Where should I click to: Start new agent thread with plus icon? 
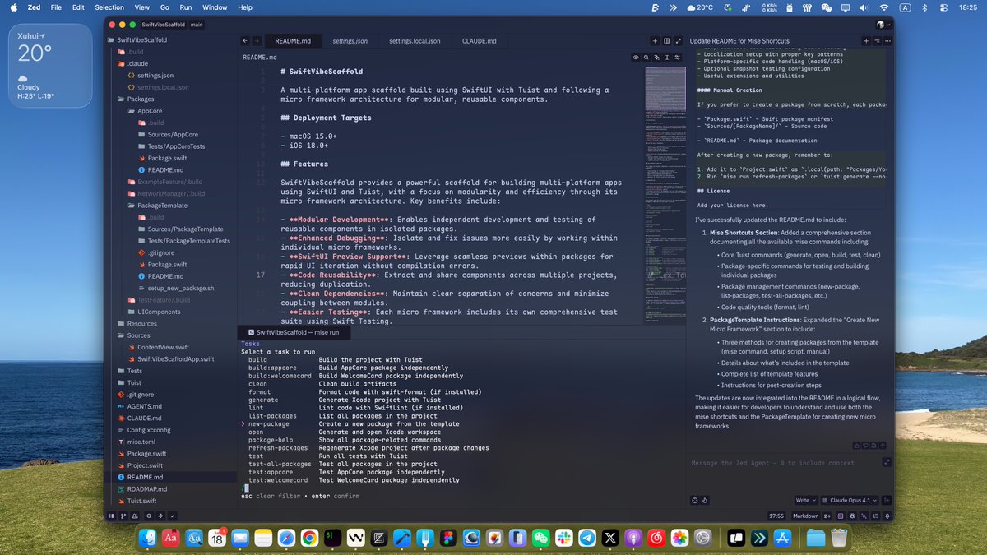tap(866, 40)
